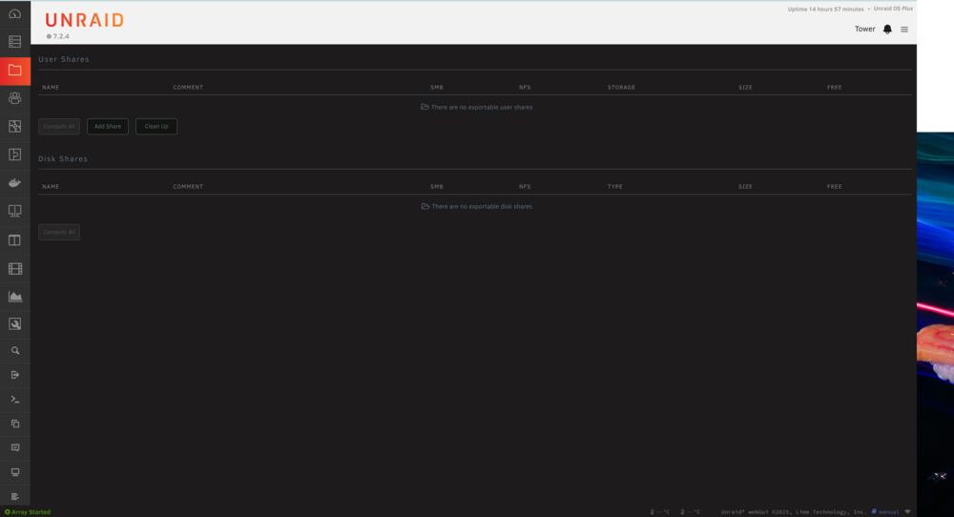The width and height of the screenshot is (954, 517).
Task: Click the Logout arrow-exit icon
Action: pyautogui.click(x=15, y=375)
